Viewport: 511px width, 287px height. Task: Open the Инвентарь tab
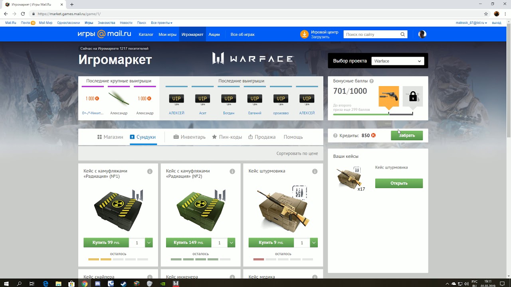click(x=190, y=137)
